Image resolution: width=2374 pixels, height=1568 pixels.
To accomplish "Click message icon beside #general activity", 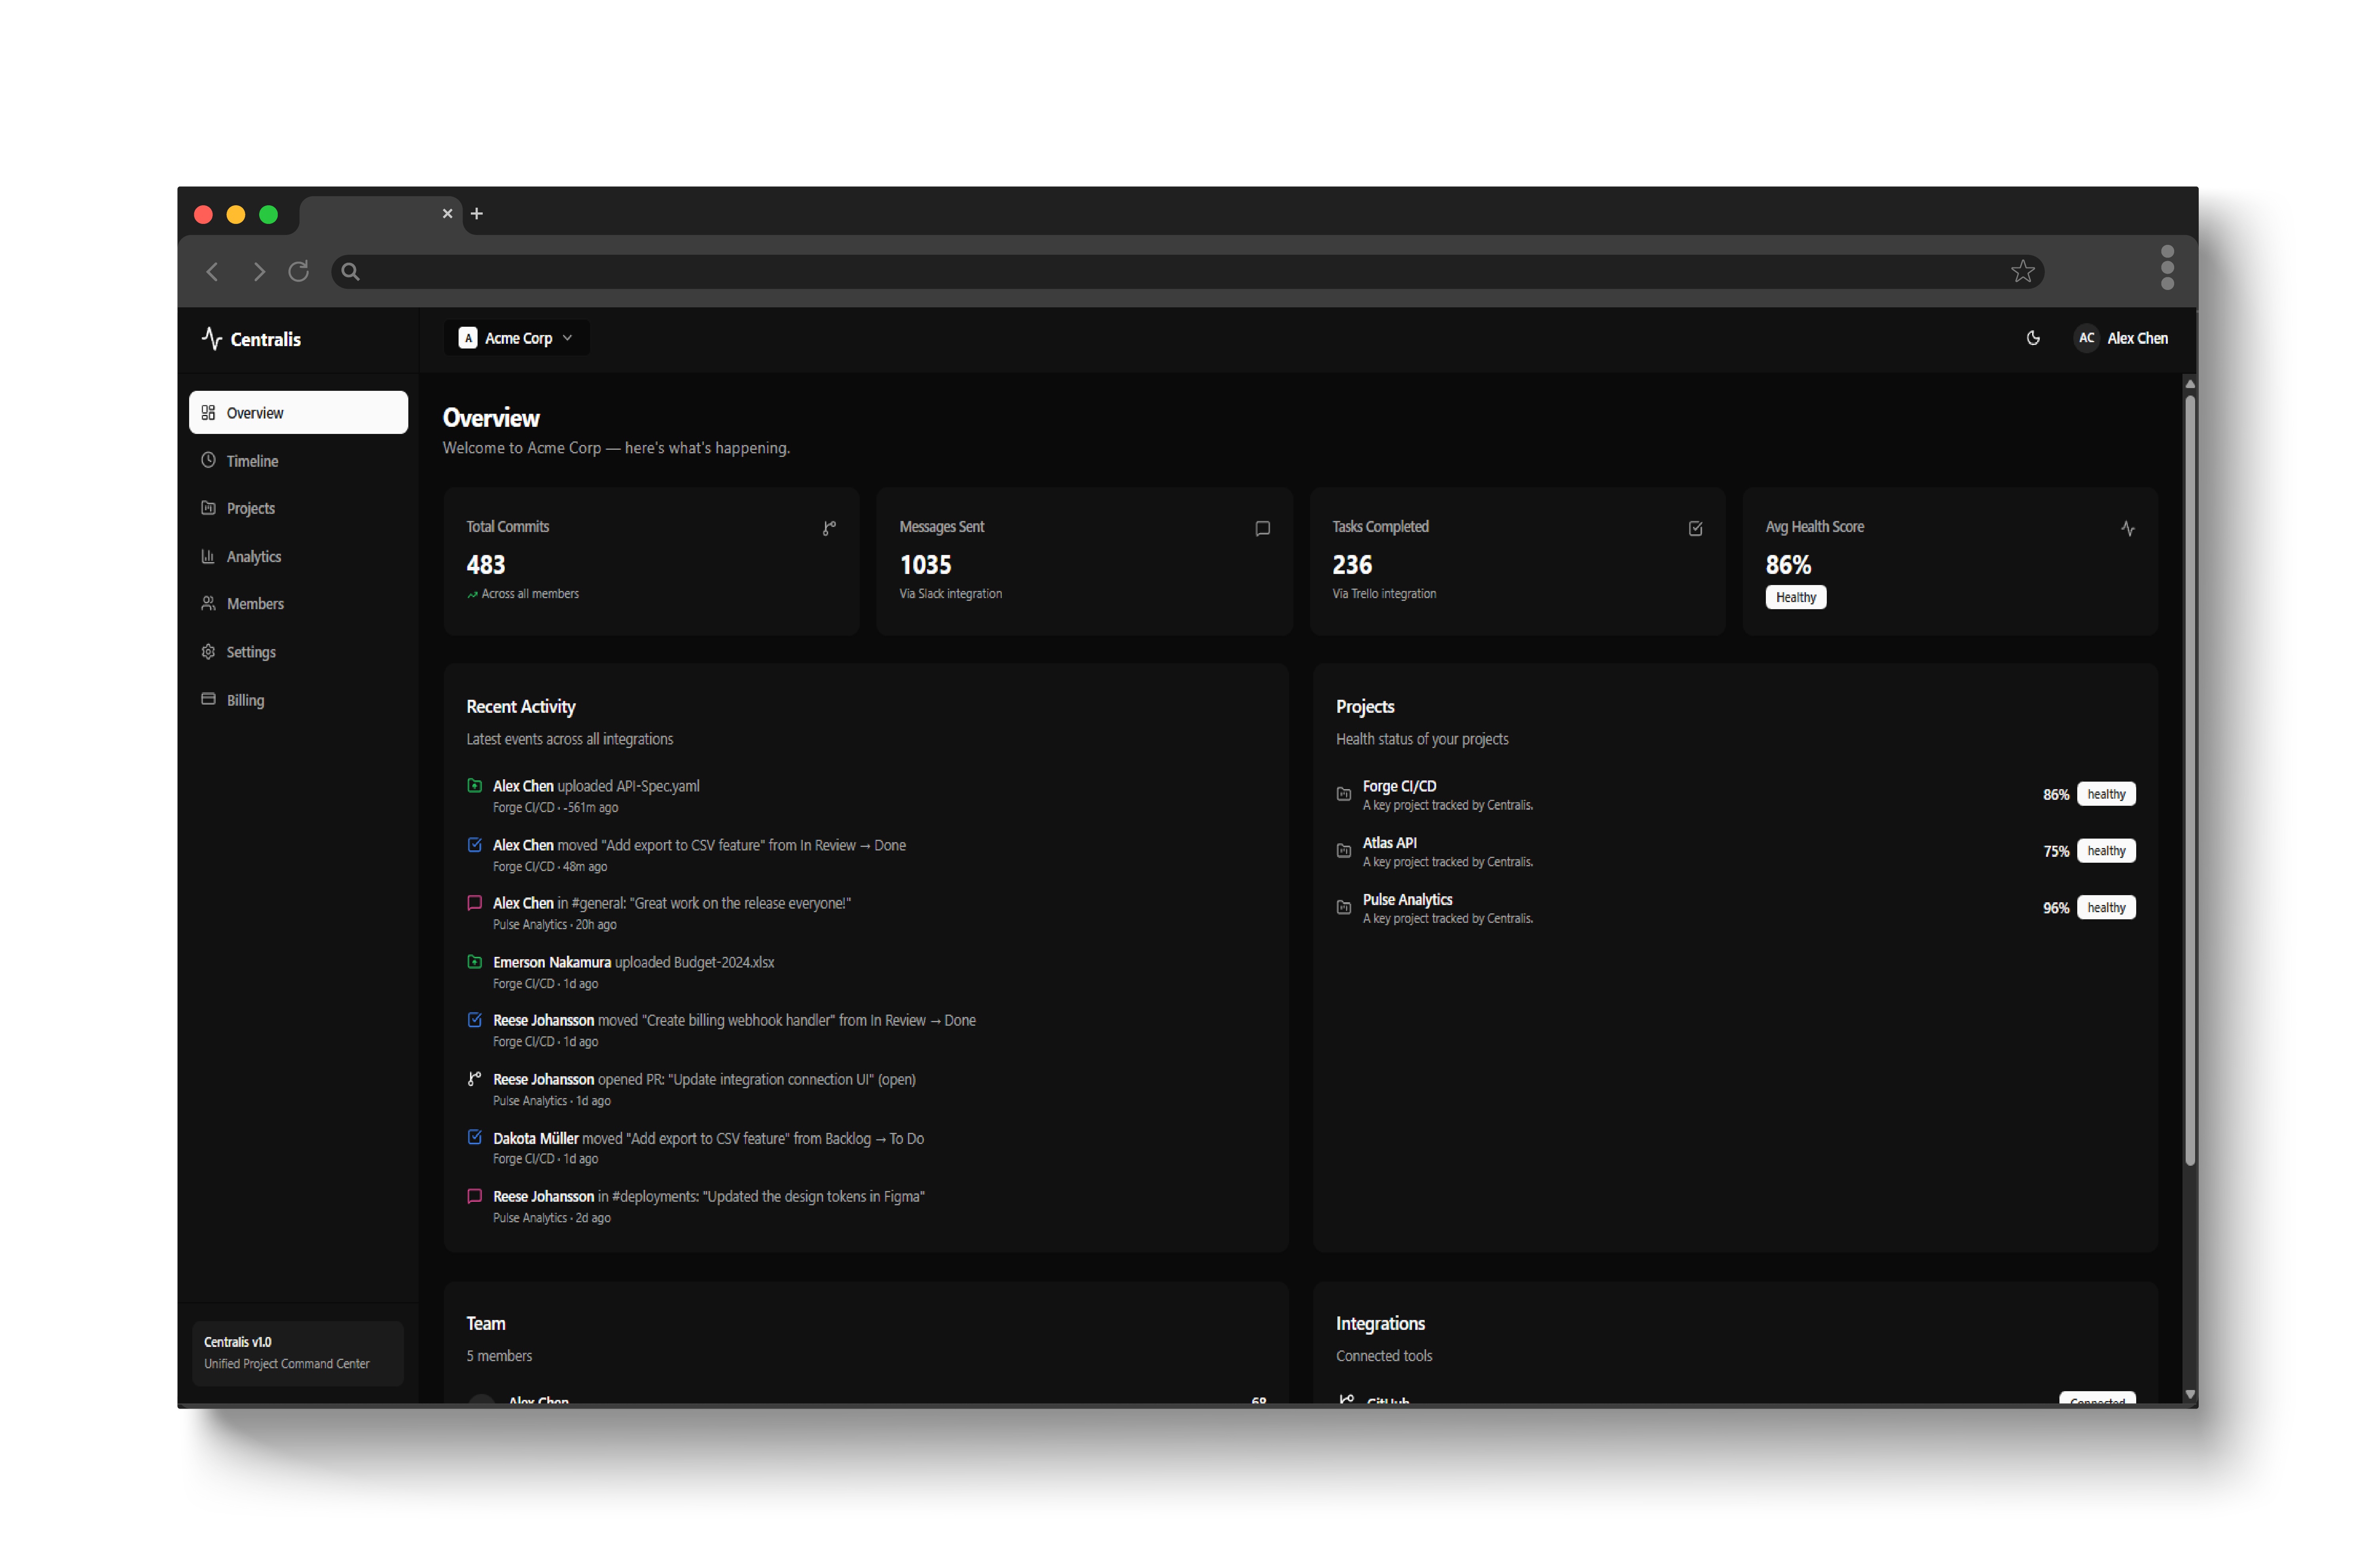I will (475, 903).
